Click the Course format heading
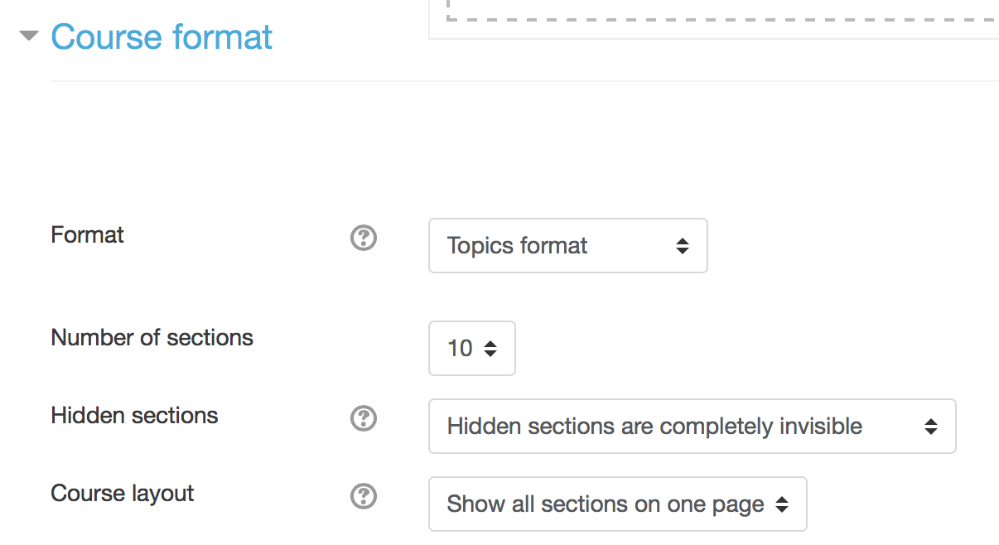This screenshot has width=999, height=545. tap(161, 36)
